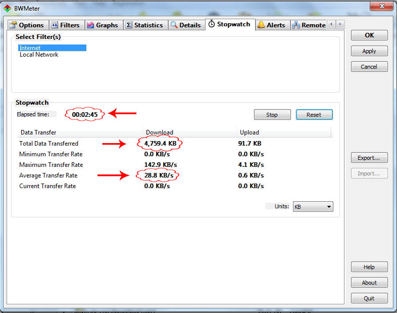Click the Data Transfer column header
The image size is (397, 313).
point(80,132)
